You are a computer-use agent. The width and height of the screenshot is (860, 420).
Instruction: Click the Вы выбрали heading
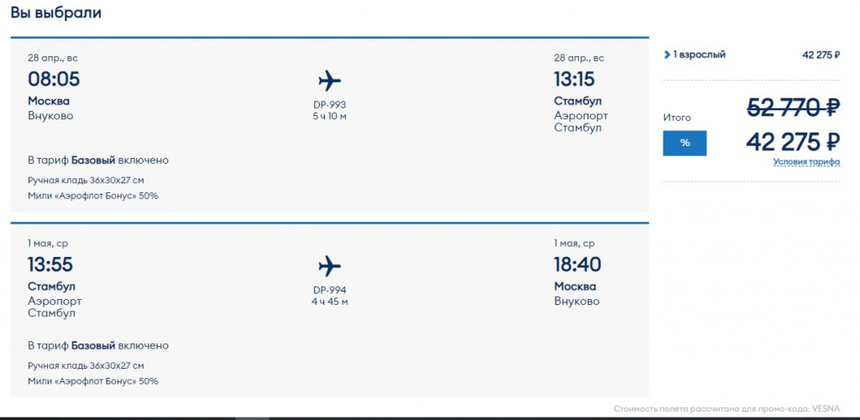pyautogui.click(x=57, y=13)
